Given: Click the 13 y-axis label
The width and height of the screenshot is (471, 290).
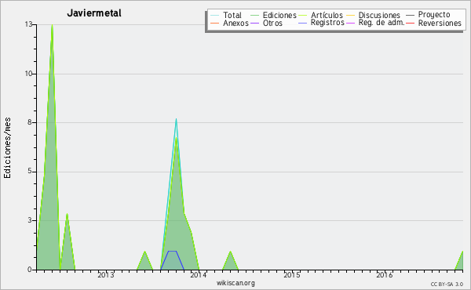Looking at the screenshot, I should [x=28, y=24].
